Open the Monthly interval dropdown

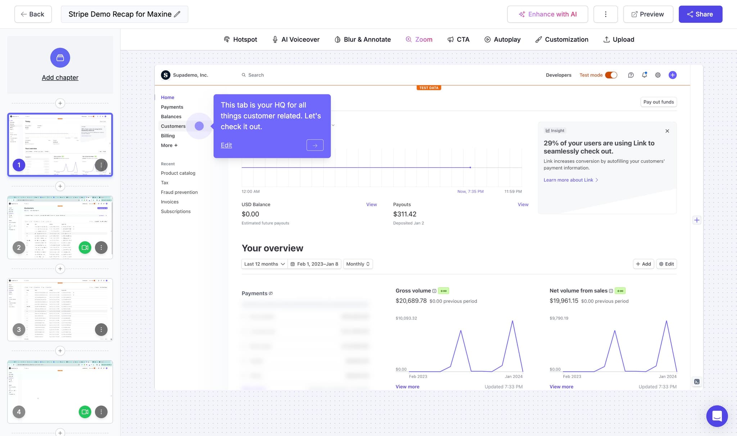(358, 264)
